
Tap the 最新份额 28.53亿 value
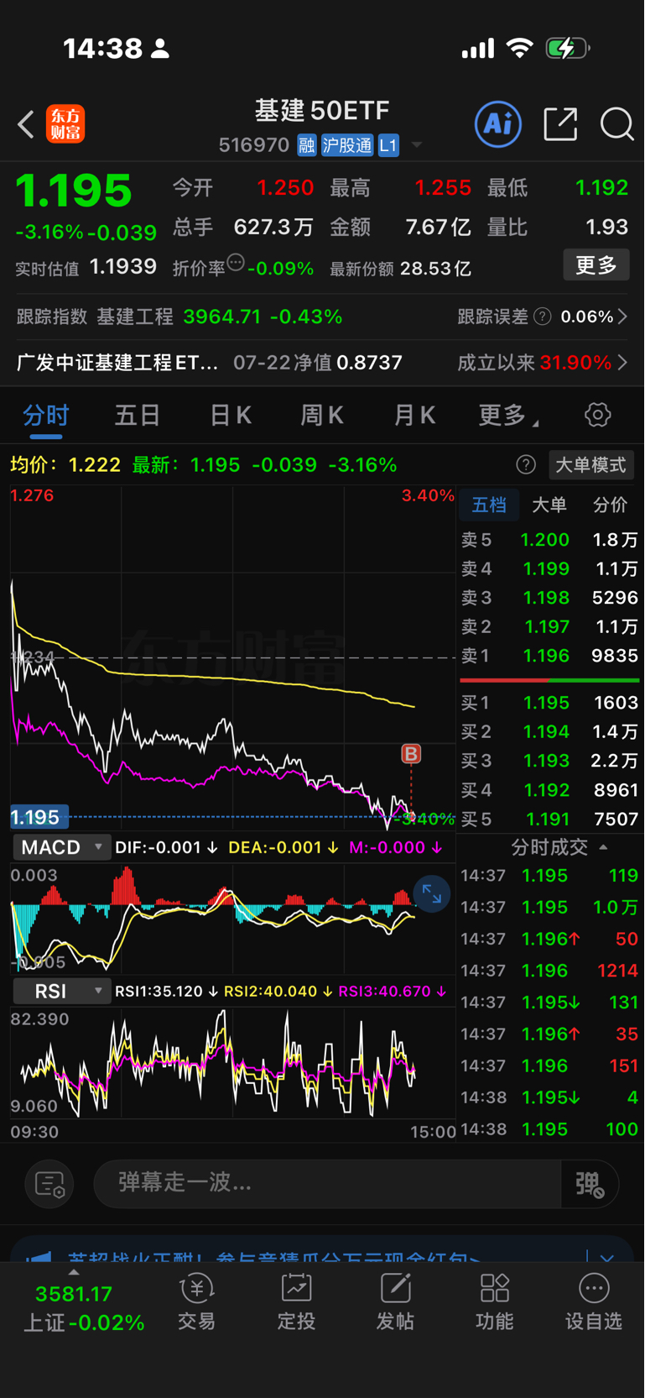(400, 269)
